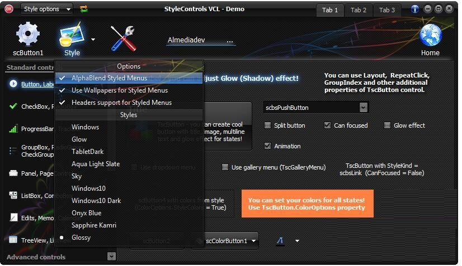Click the TreeView grid sidebar icon
The height and width of the screenshot is (266, 462).
point(13,240)
